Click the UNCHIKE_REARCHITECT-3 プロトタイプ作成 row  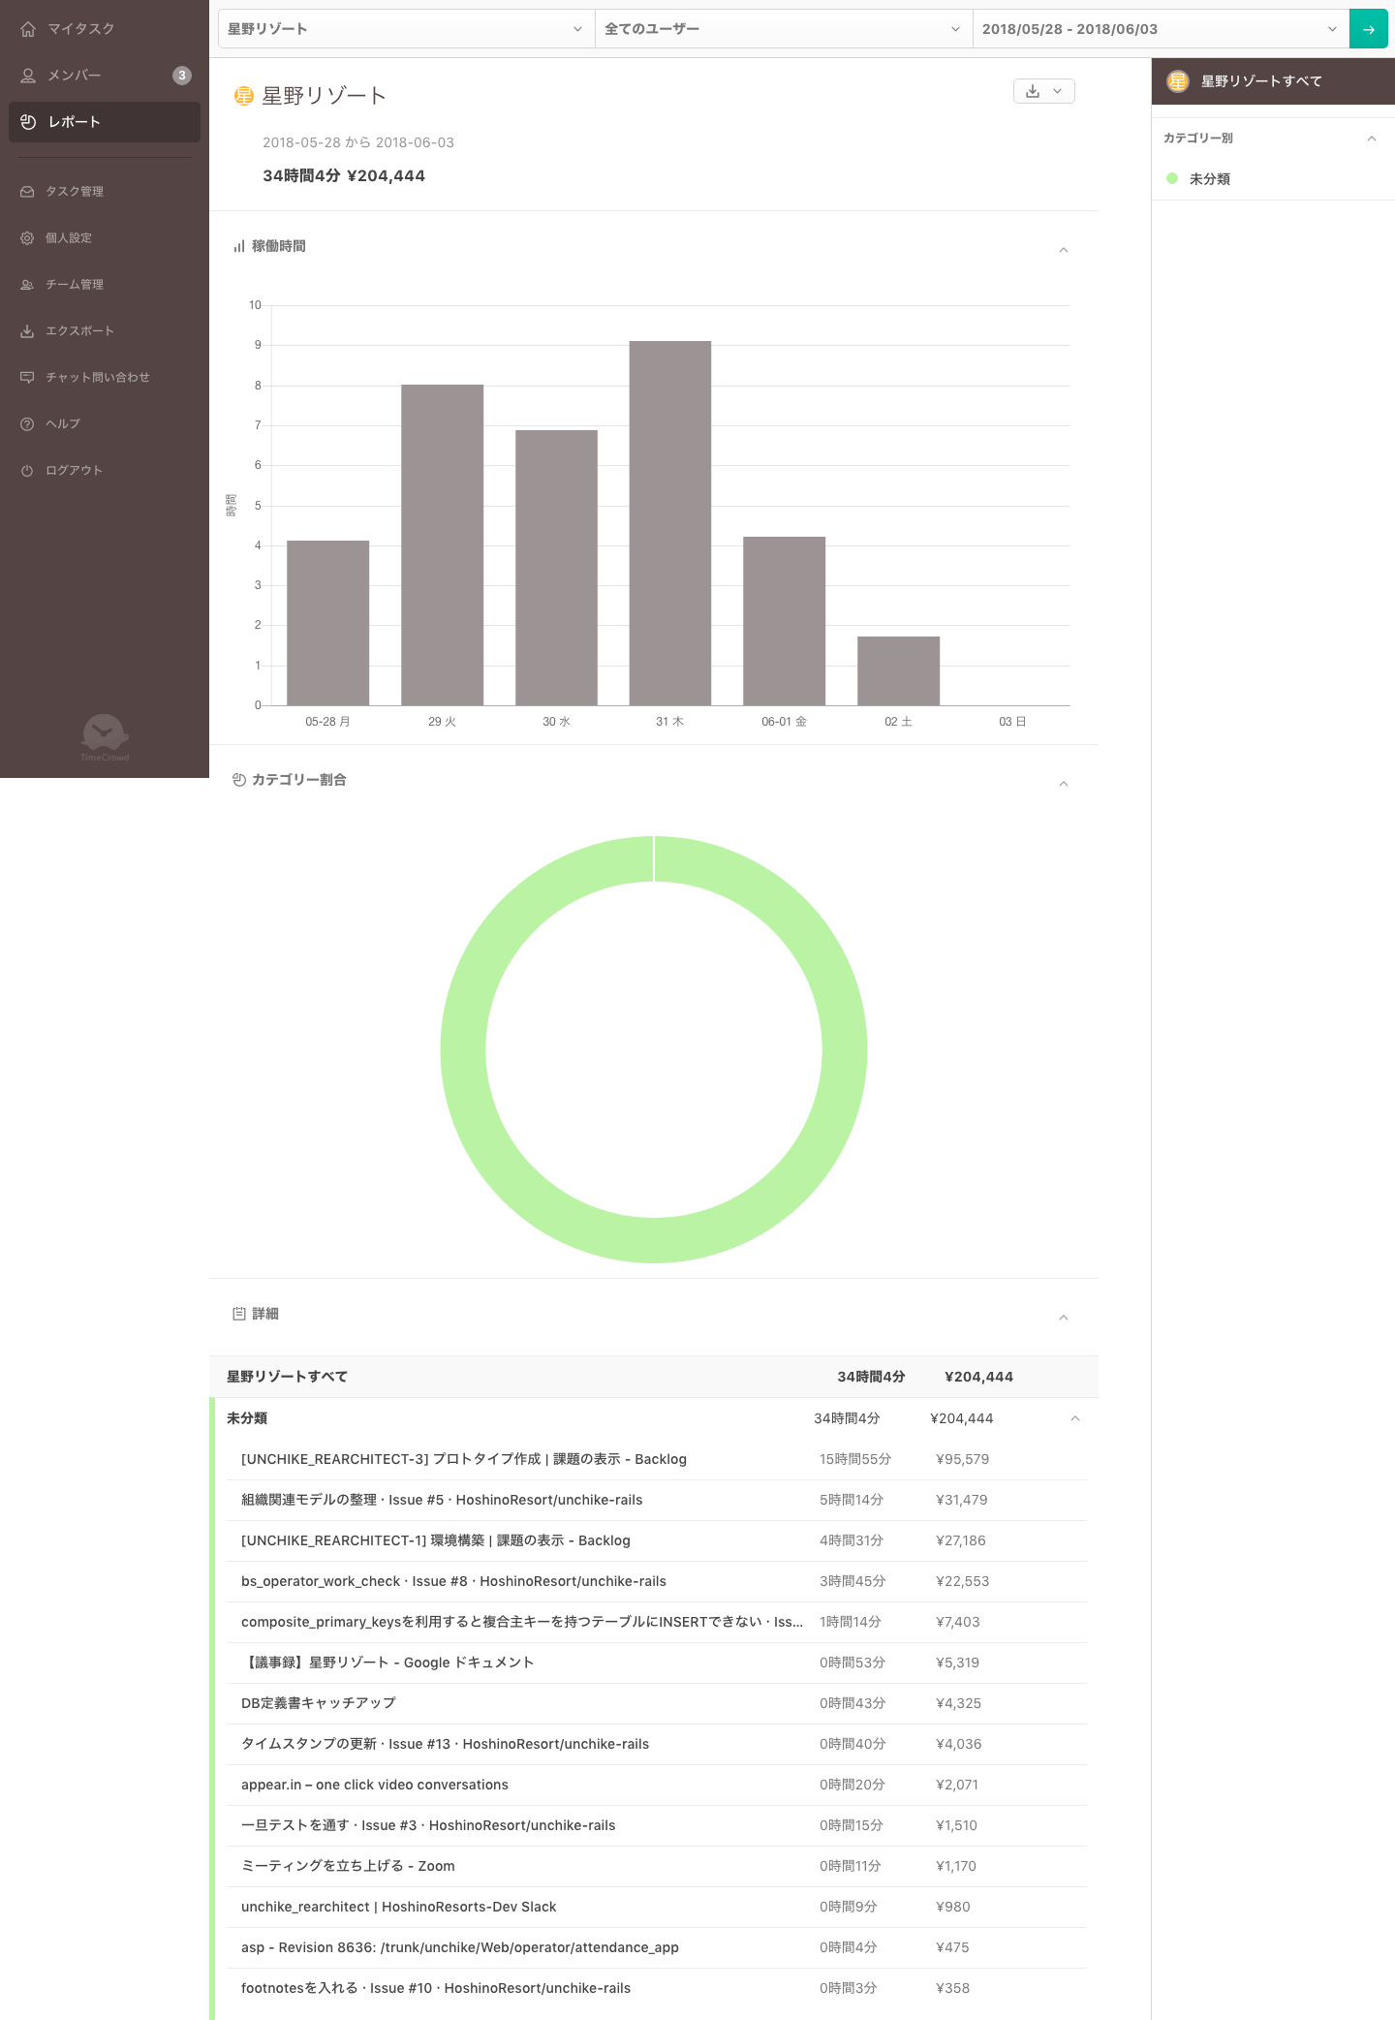tap(657, 1459)
